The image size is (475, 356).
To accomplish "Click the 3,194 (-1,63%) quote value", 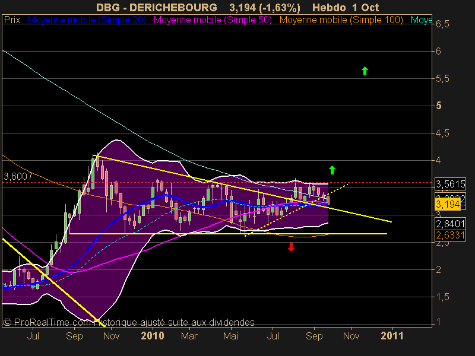I will coord(265,8).
